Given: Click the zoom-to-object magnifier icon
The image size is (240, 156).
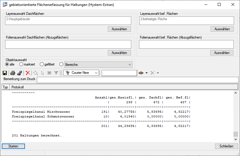Looking at the screenshot, I should pos(36,73).
